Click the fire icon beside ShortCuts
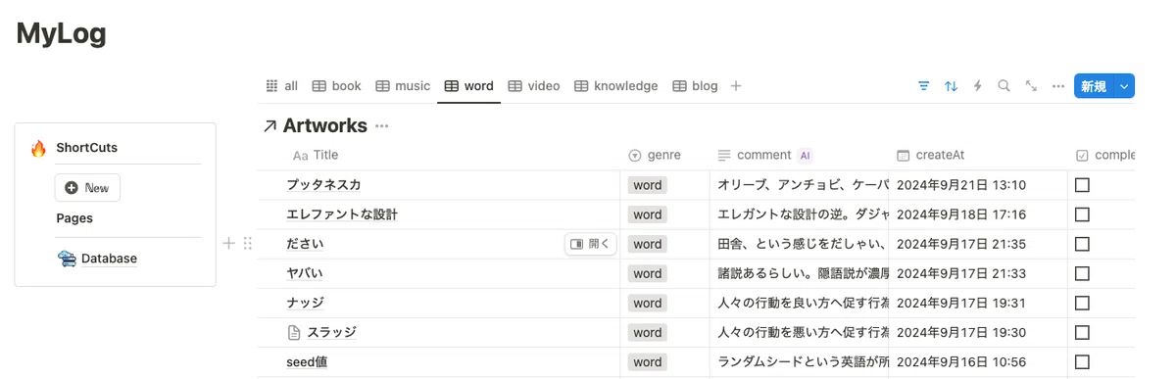Viewport: 1176px width, 379px height. tap(38, 148)
